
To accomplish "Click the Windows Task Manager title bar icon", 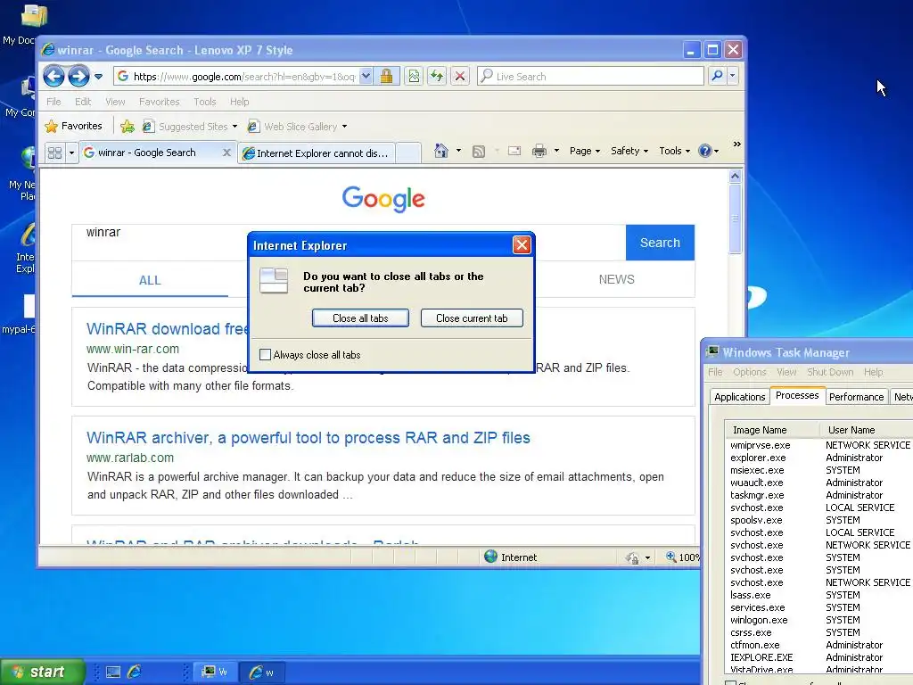I will pos(712,351).
